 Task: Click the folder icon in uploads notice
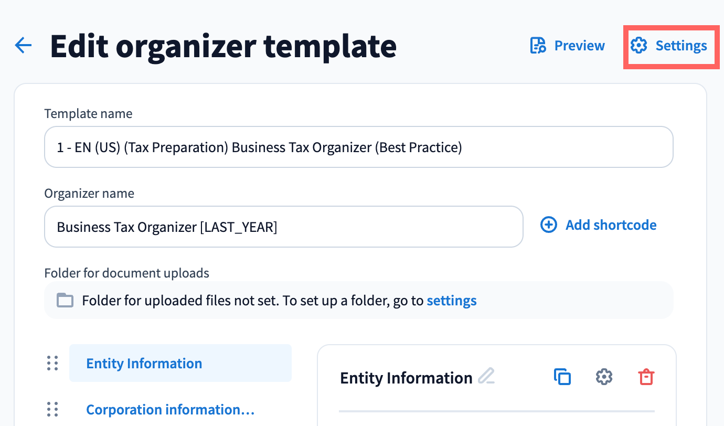click(65, 301)
